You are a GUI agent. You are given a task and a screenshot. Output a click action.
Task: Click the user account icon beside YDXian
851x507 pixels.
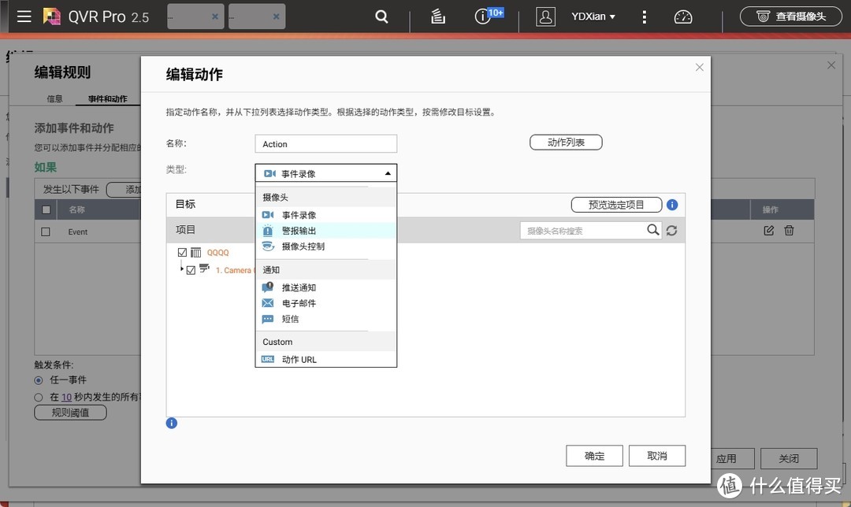tap(545, 16)
